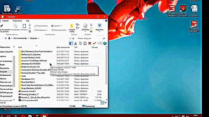Click the help question mark icon
The width and height of the screenshot is (209, 117).
[106, 21]
